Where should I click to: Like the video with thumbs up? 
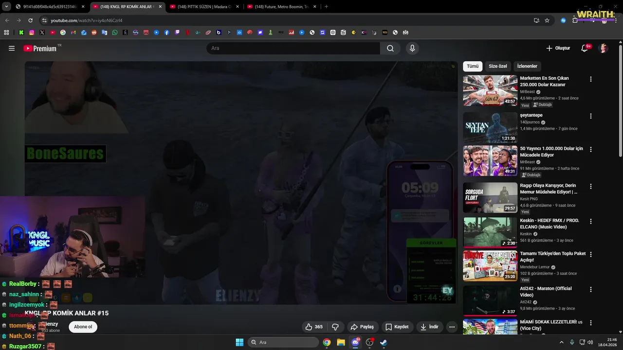(x=313, y=327)
